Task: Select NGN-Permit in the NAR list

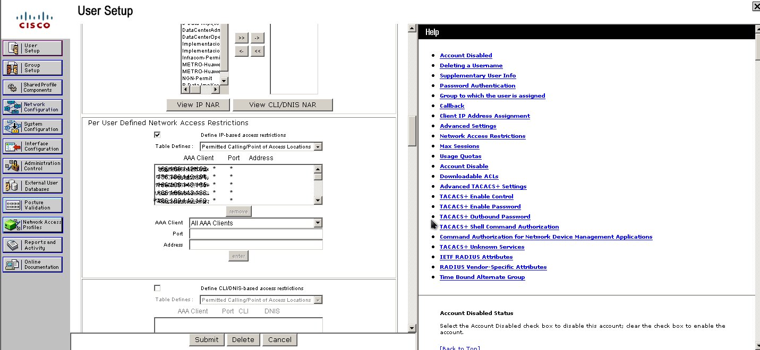Action: point(198,78)
